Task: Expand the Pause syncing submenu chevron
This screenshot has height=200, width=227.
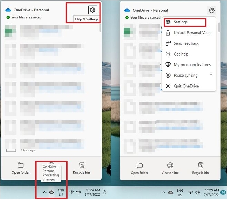Action: click(x=211, y=75)
